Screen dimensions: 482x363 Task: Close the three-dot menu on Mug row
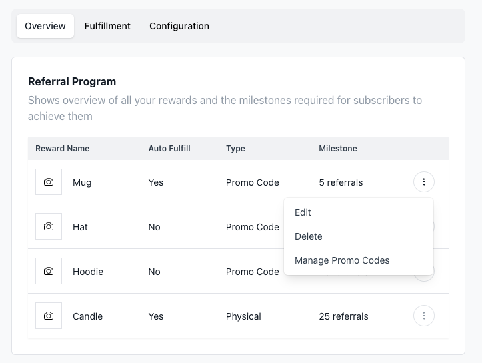[x=424, y=182]
